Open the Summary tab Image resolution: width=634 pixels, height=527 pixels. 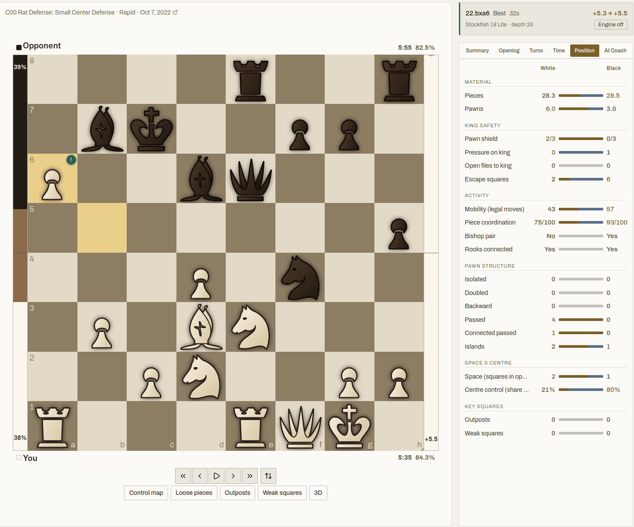[477, 51]
